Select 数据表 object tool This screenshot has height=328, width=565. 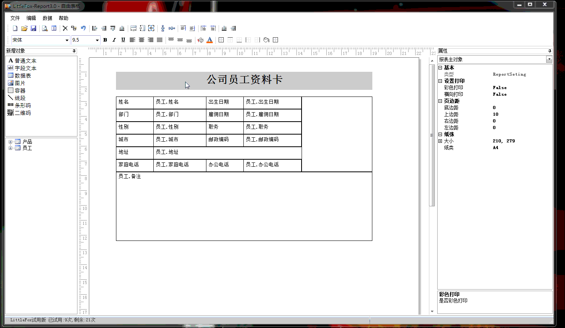tap(20, 76)
